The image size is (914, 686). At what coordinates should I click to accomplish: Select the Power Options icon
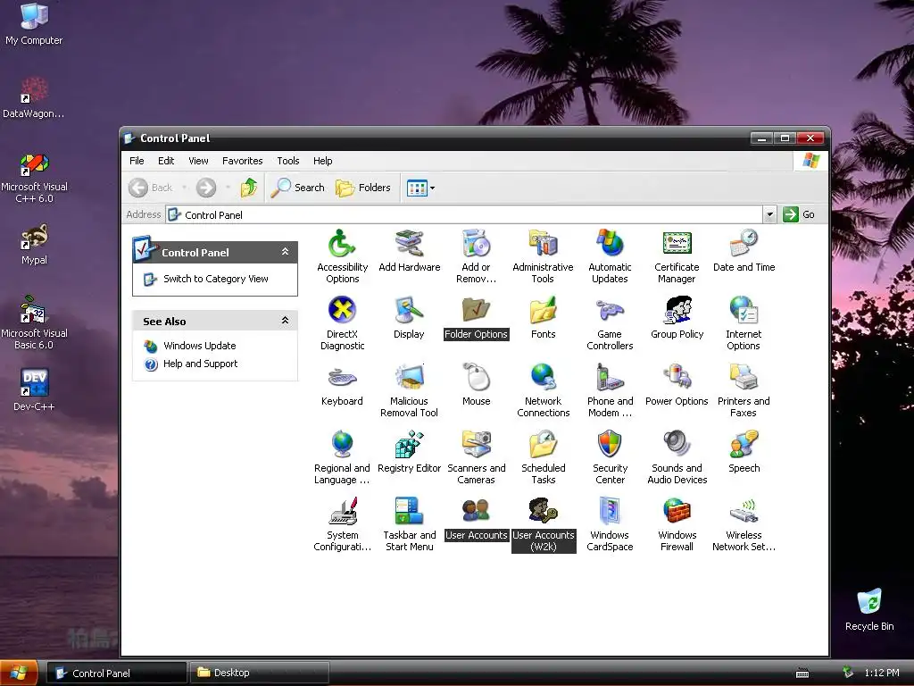(677, 385)
